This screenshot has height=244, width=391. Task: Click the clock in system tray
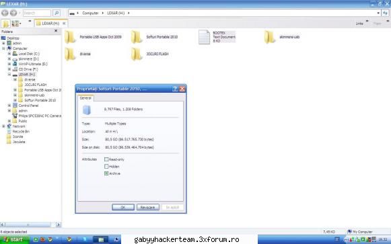click(x=383, y=239)
